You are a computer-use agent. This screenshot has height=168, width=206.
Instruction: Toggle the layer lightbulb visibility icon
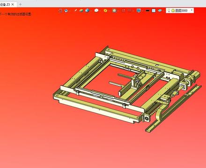(x=169, y=11)
